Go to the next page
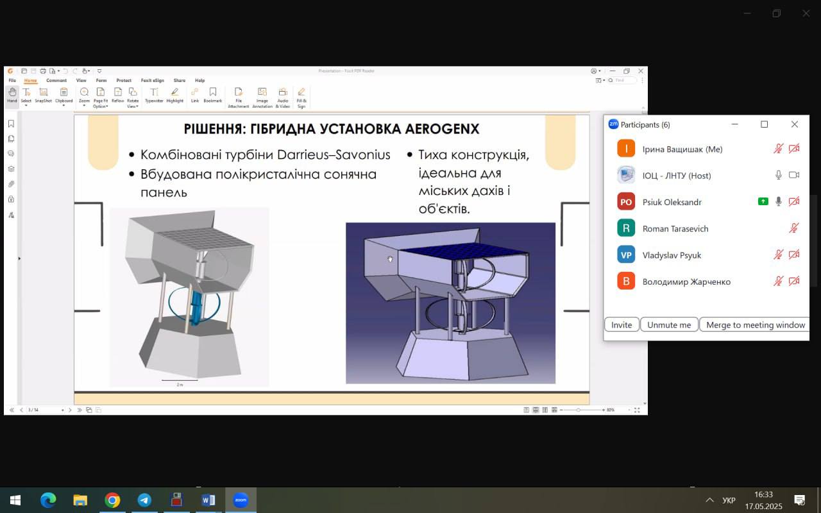The width and height of the screenshot is (821, 513). (70, 410)
